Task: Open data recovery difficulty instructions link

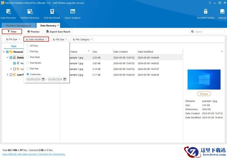Action: pyautogui.click(x=34, y=154)
